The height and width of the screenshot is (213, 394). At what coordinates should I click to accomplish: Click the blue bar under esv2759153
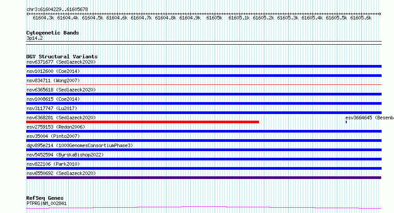coord(204,131)
